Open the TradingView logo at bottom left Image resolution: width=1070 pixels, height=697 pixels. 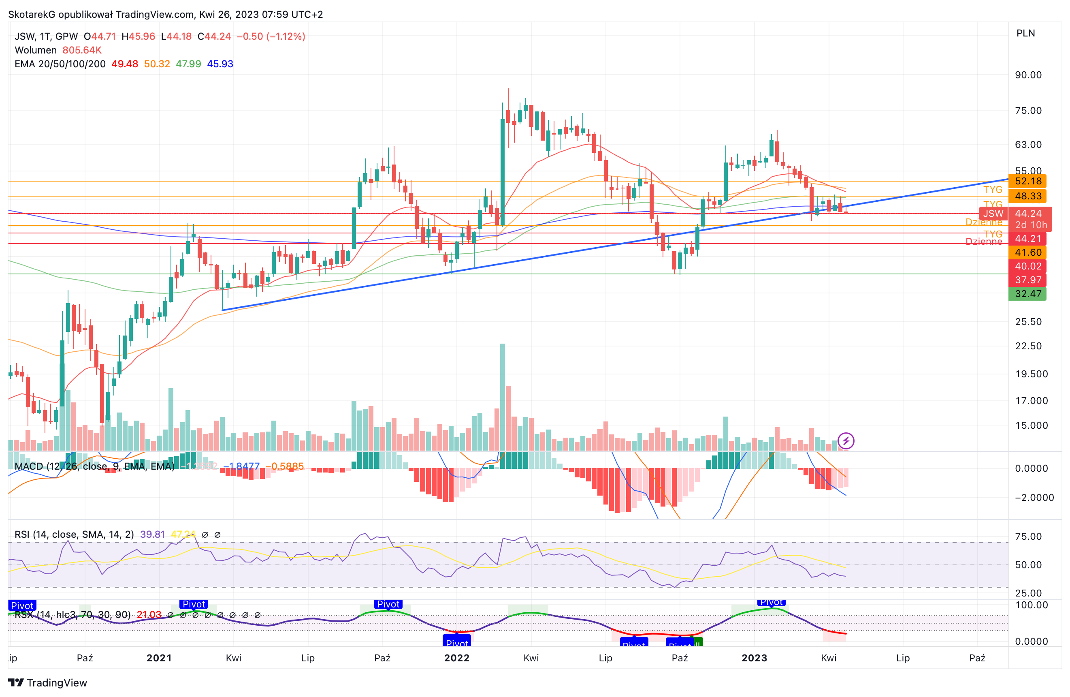tap(48, 682)
